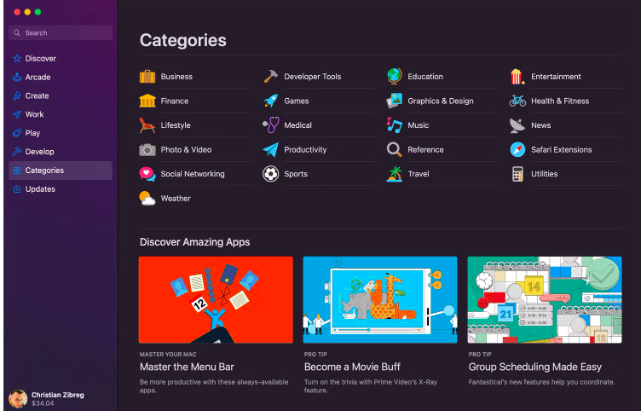Browse the Travel category label
Image resolution: width=641 pixels, height=411 pixels.
coord(419,174)
